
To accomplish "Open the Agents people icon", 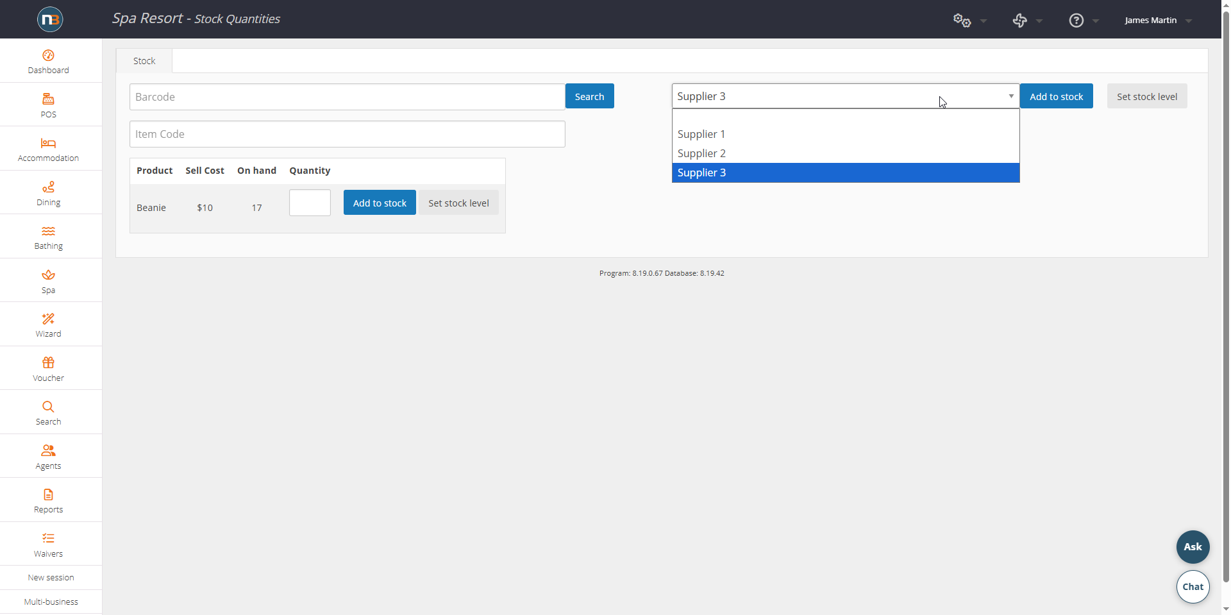I will [x=48, y=450].
